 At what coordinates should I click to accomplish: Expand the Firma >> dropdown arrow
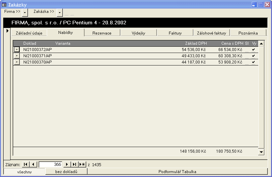[x=25, y=13]
